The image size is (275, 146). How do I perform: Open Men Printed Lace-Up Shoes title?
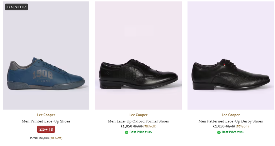(x=46, y=121)
